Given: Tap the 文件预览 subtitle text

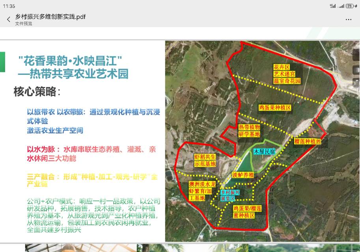Looking at the screenshot, I should tap(24, 24).
